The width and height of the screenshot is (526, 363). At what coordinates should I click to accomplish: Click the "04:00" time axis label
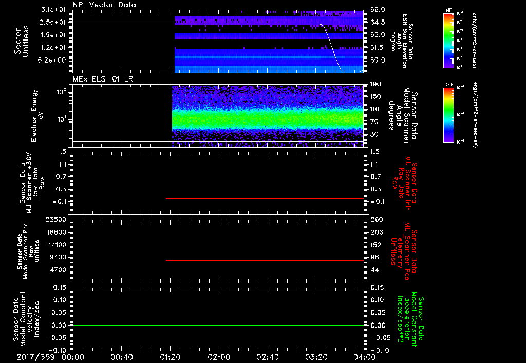[x=365, y=357]
